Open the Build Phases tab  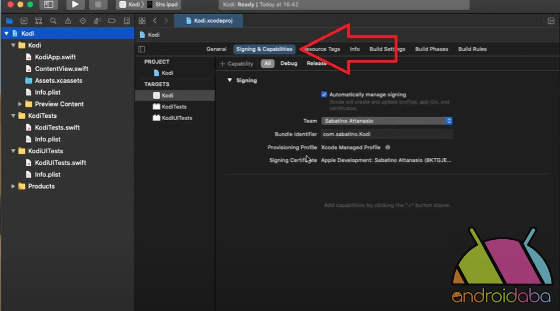coord(432,49)
